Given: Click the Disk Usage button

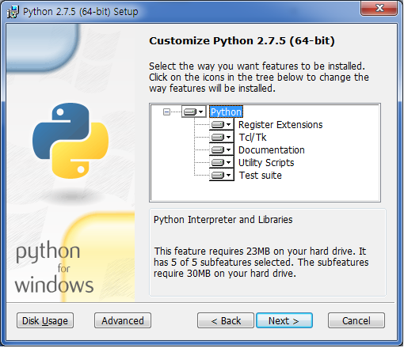Looking at the screenshot, I should click(x=45, y=320).
